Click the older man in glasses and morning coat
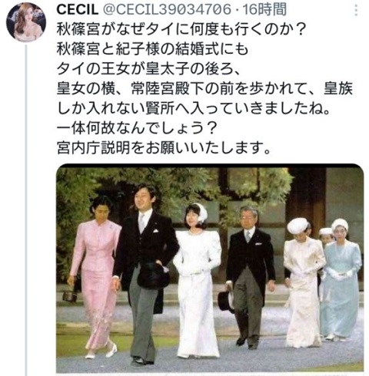 (248, 278)
